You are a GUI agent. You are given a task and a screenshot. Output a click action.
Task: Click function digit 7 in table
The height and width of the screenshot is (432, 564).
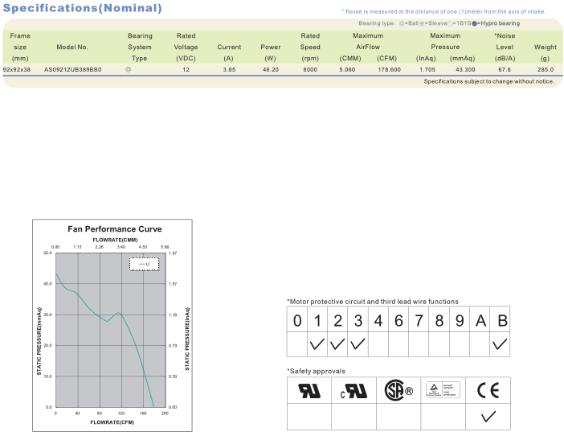click(x=419, y=321)
